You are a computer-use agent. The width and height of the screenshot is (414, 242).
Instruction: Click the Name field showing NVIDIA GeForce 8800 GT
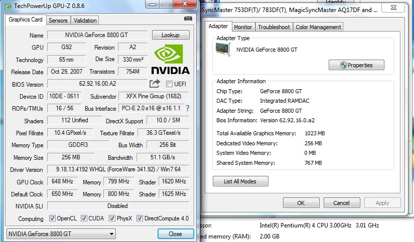click(97, 35)
